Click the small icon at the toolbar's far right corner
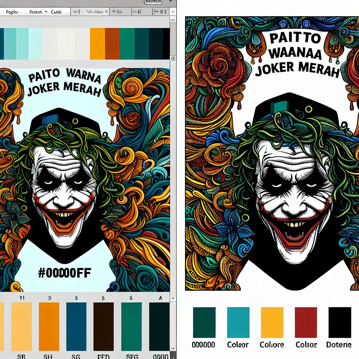 pos(173,11)
